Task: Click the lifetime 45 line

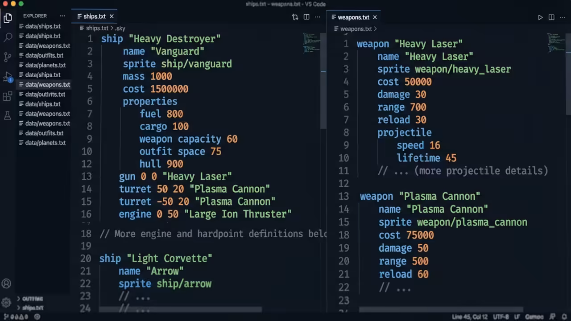Action: (x=426, y=158)
